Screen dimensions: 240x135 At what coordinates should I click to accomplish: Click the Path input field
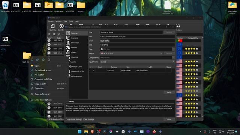click(x=137, y=37)
